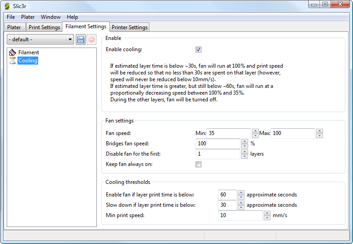Click the Min print speed field
The height and width of the screenshot is (244, 353).
point(240,215)
